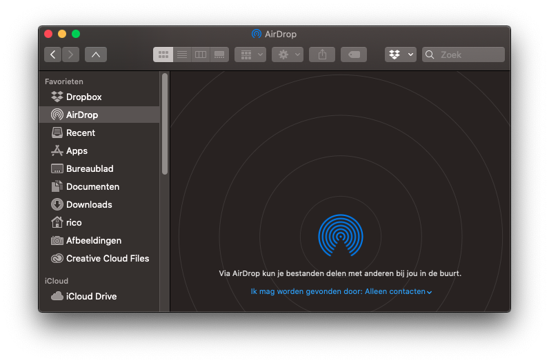Click the Apps sidebar icon
Screen dimensions: 549x363
tap(57, 150)
